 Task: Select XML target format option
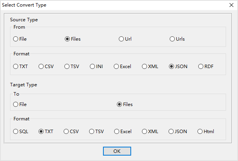pyautogui.click(x=145, y=132)
